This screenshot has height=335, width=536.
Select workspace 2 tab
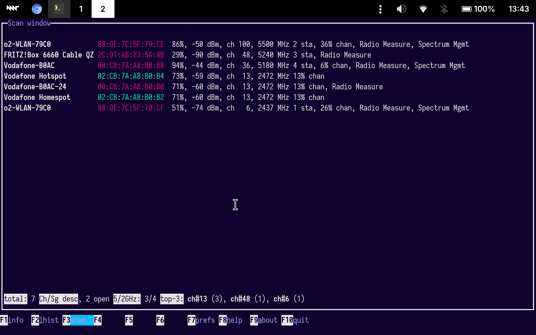click(103, 9)
